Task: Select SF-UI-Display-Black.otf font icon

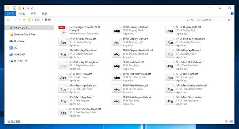Action: point(117,30)
